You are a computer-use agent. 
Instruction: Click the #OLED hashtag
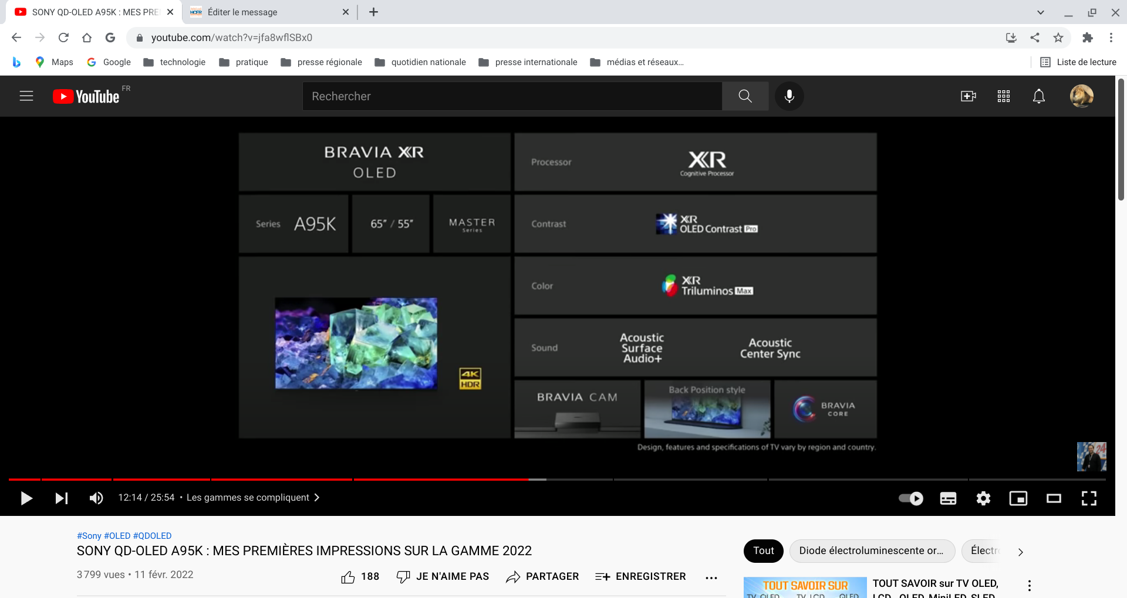click(117, 536)
